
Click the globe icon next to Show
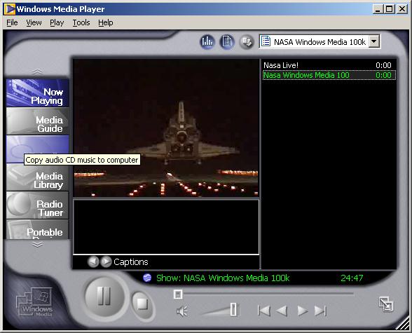tap(147, 278)
